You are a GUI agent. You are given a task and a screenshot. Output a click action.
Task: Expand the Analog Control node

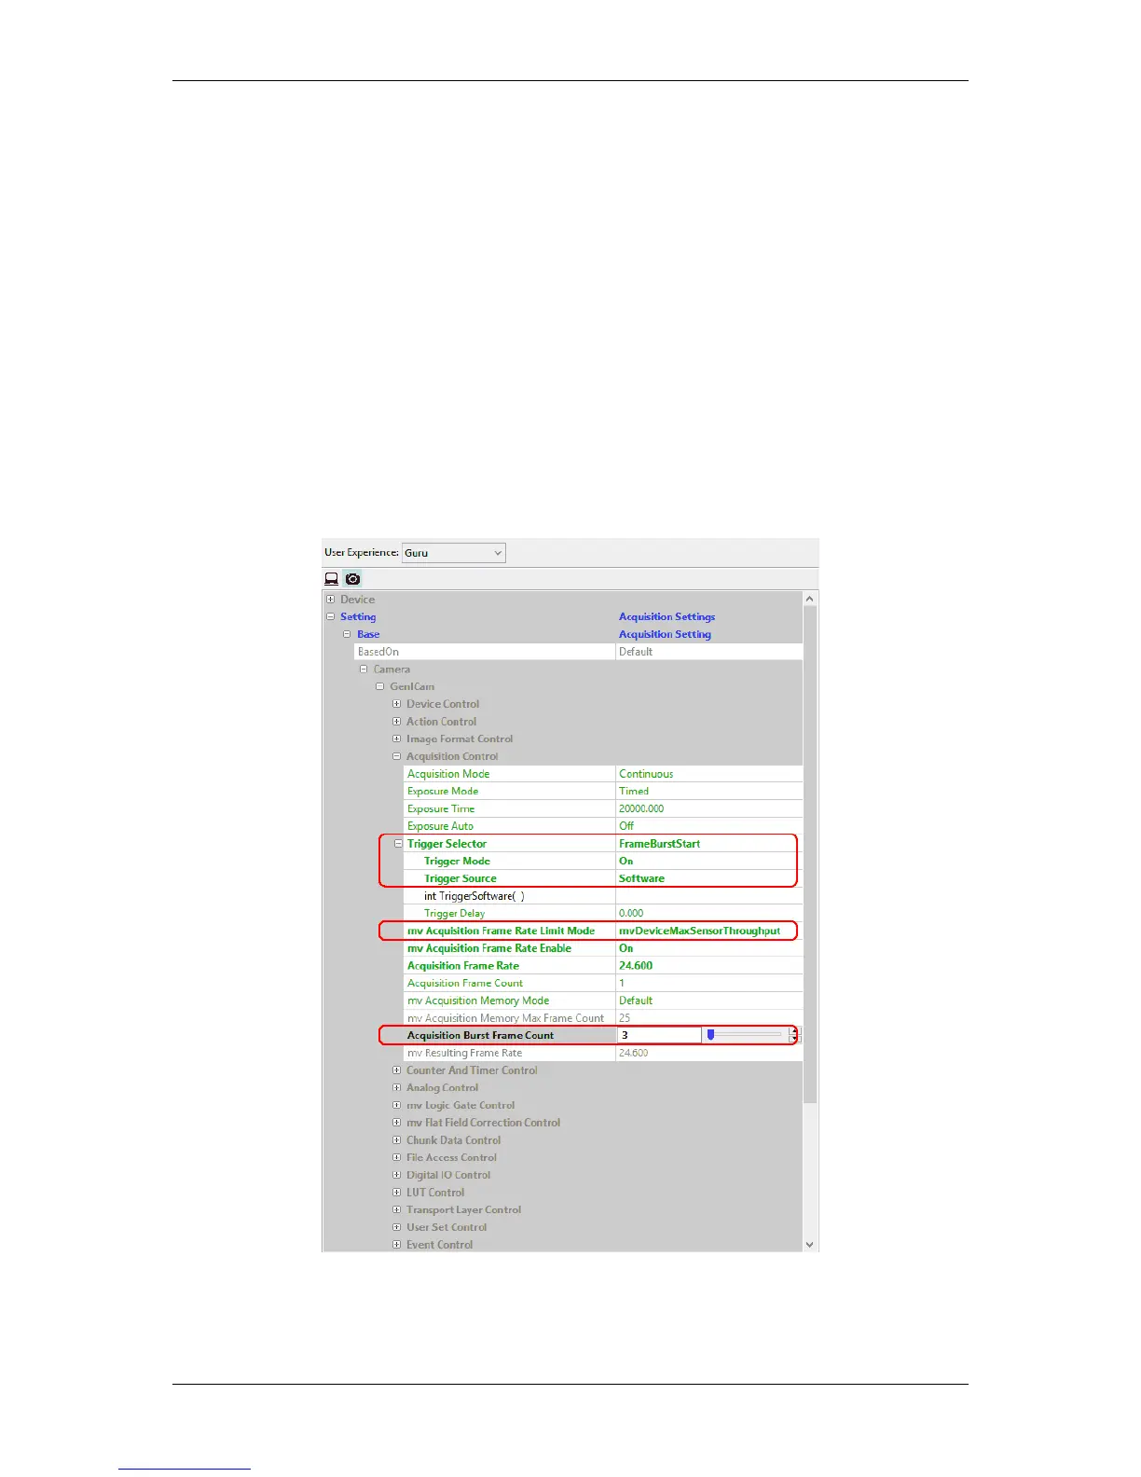tap(397, 1087)
